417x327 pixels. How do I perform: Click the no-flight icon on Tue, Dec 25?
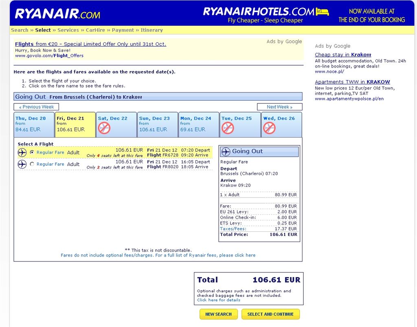pos(228,128)
